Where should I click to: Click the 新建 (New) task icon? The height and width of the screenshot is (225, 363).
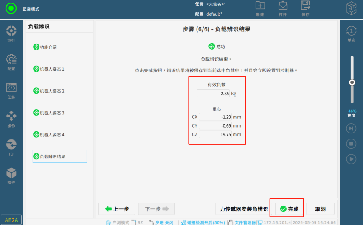(x=260, y=8)
